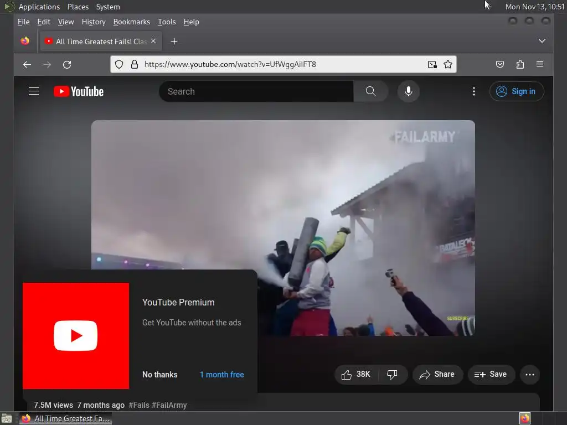Click the search magnifier button
Viewport: 567px width, 425px height.
[370, 91]
